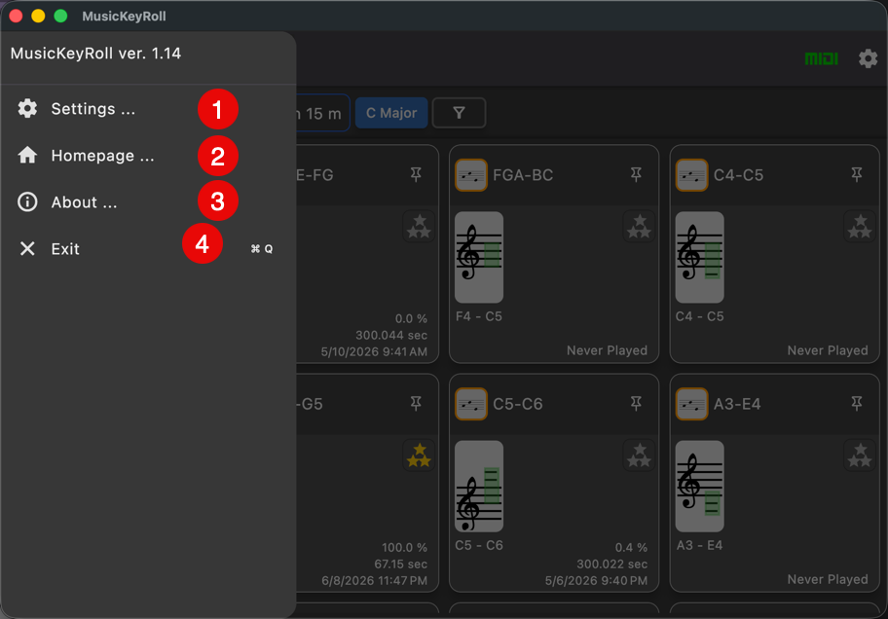Open the A3 - E4 staff thumbnail

coord(699,486)
